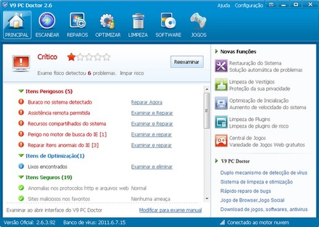Select 'Assistência remota permitida' row text

pos(59,113)
